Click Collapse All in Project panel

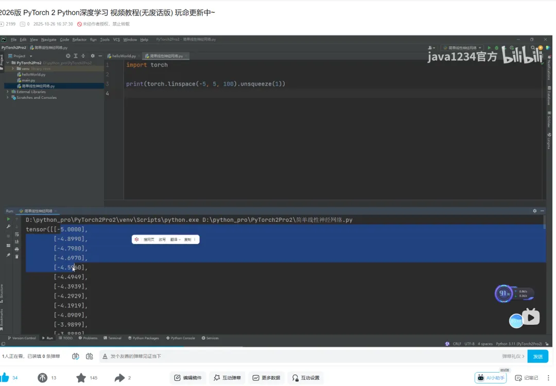click(x=83, y=56)
